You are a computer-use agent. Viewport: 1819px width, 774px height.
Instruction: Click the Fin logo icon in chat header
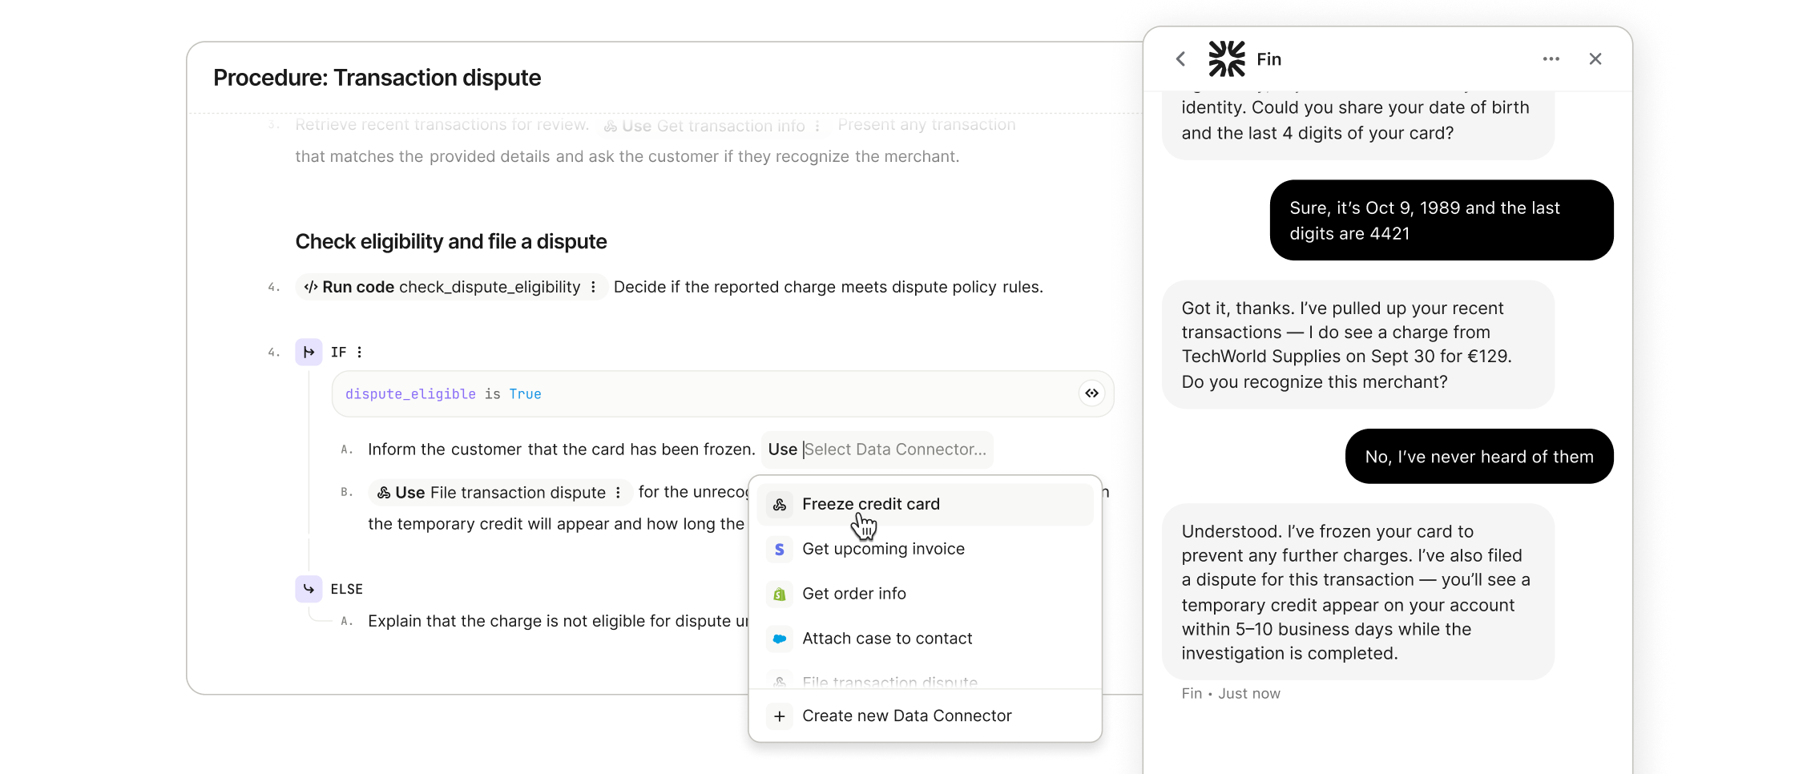point(1226,59)
